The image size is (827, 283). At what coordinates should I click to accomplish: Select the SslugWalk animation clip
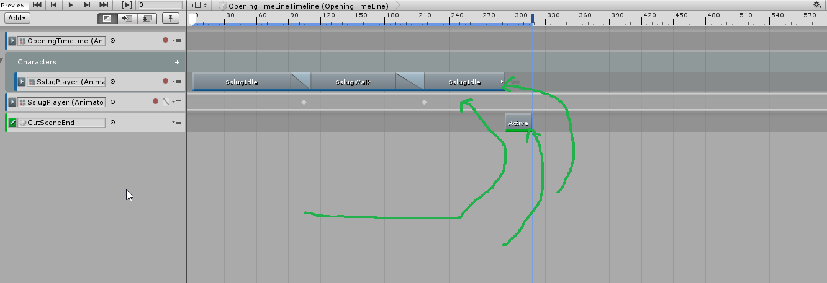coord(353,82)
